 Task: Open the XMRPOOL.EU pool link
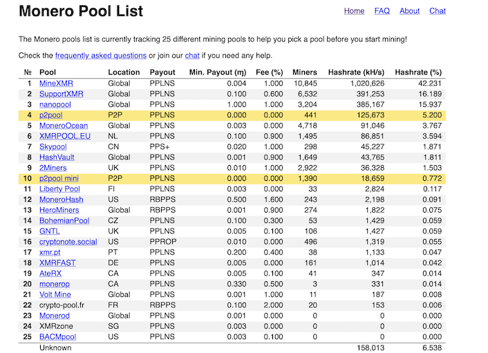point(65,136)
